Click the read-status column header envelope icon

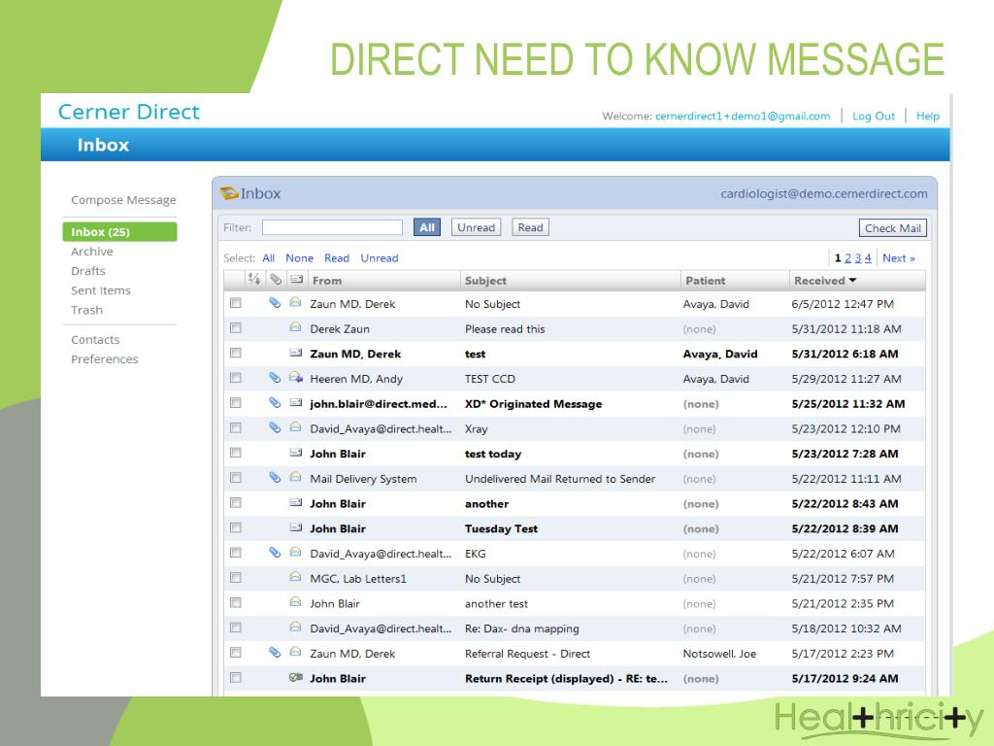click(x=296, y=279)
